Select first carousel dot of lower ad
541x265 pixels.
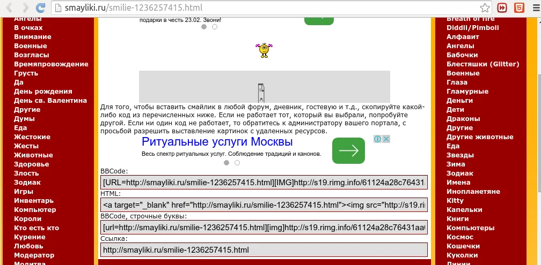[226, 163]
